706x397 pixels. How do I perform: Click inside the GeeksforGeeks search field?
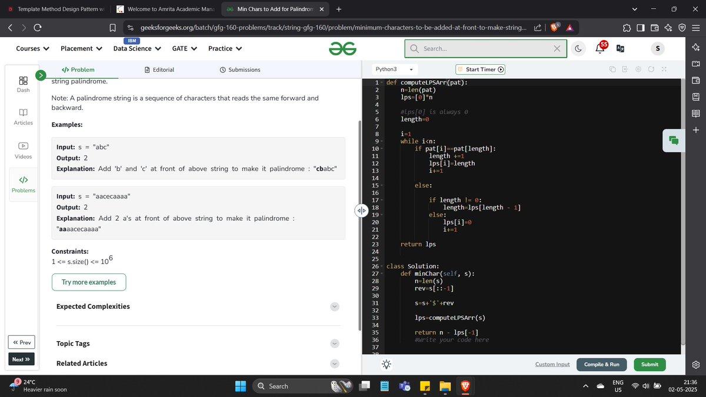(x=482, y=48)
